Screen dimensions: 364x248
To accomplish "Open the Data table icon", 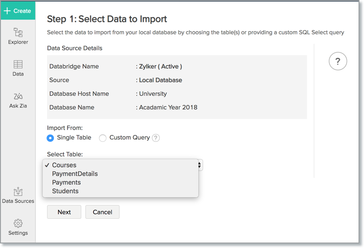I will coord(18,65).
